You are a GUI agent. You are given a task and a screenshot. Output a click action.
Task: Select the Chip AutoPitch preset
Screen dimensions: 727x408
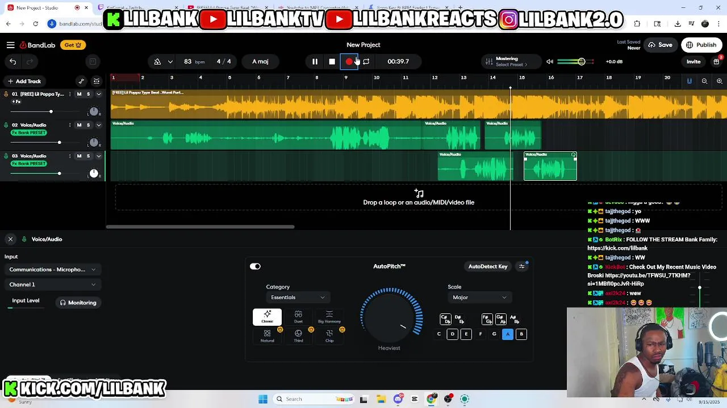click(329, 336)
